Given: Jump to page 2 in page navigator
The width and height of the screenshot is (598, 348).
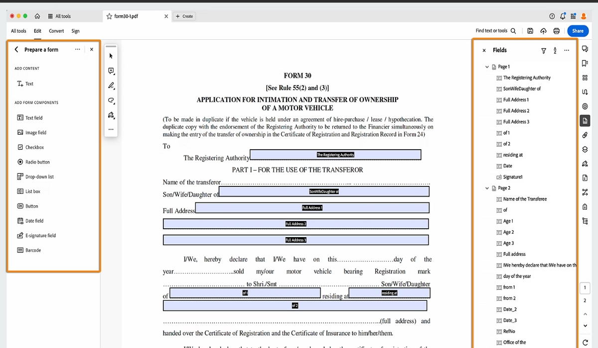Looking at the screenshot, I should [585, 300].
